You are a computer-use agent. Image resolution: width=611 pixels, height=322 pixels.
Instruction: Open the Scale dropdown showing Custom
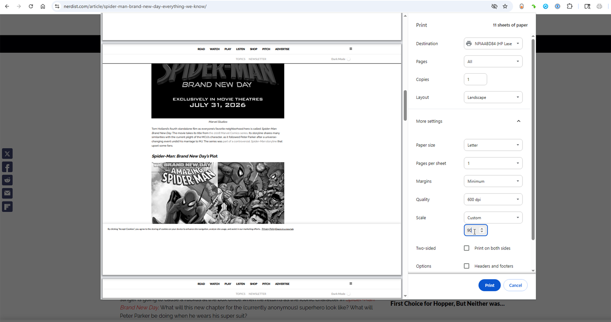click(x=493, y=217)
